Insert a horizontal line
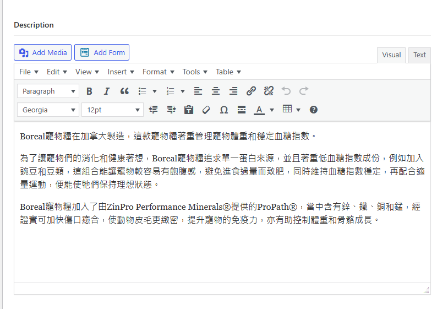437x309 pixels. [242, 110]
